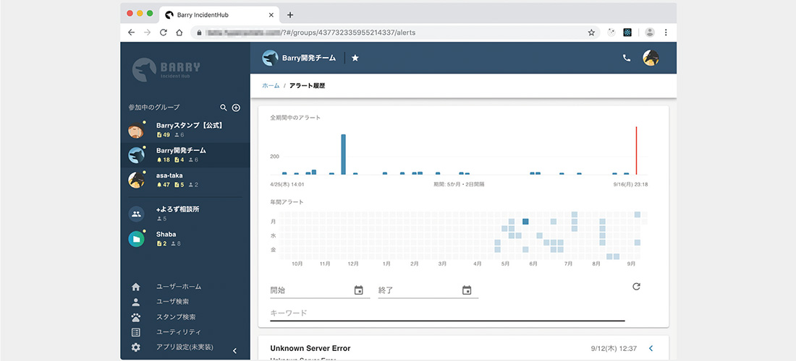This screenshot has width=796, height=361.
Task: Click the ホーム breadcrumb link
Action: click(x=271, y=85)
